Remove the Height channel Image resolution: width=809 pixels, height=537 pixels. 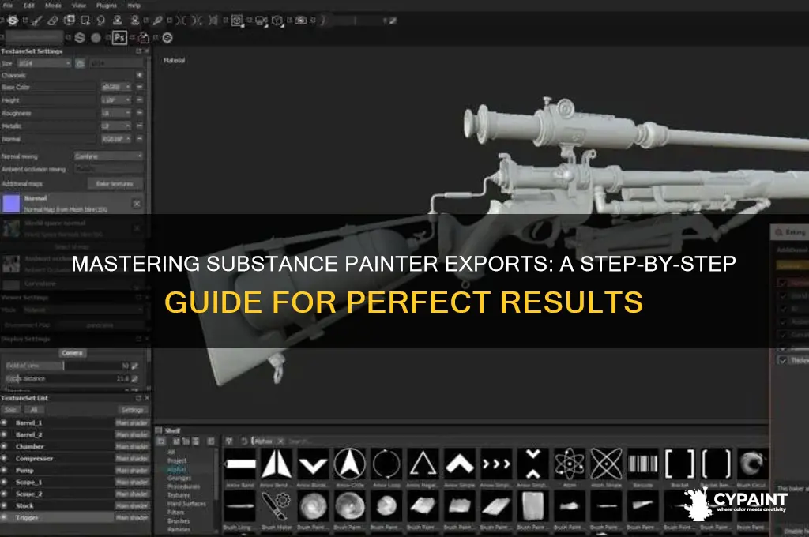(x=139, y=100)
